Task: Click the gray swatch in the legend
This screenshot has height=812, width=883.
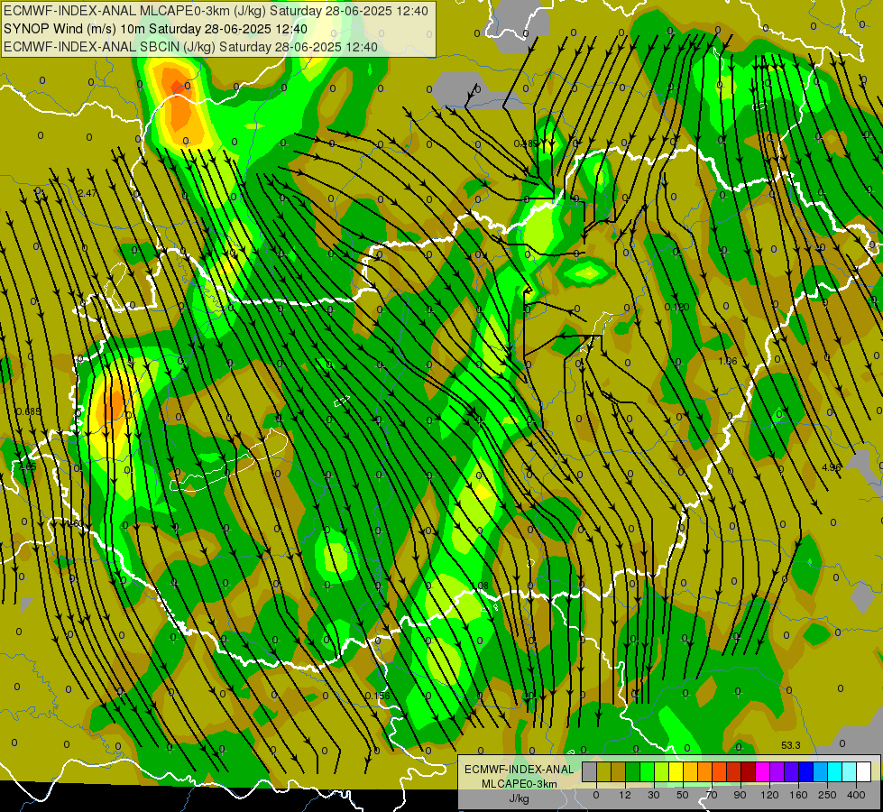Action: (590, 771)
